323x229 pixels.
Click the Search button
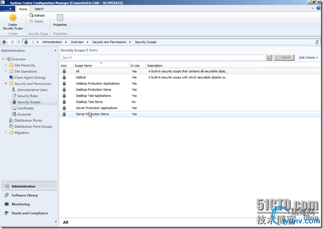284,58
